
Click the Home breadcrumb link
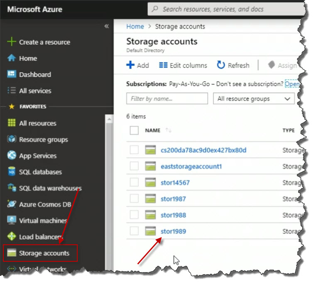pos(135,27)
